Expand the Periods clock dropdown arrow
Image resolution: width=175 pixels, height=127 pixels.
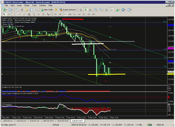[x=125, y=10]
